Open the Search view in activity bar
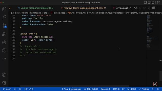The height and width of the screenshot is (91, 162). (x=4, y=17)
